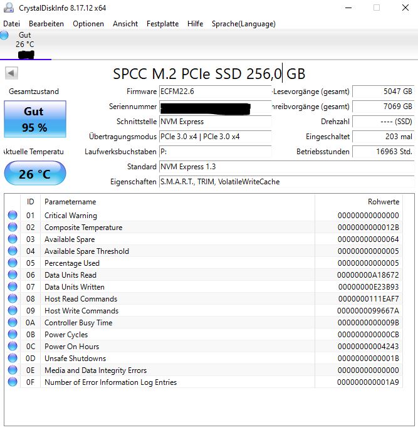Click raw value 0000000099667A
Screen dimensions: 418x430
[368, 311]
